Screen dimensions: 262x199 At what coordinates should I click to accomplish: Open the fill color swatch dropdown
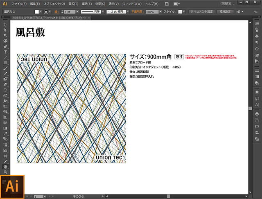[41, 12]
